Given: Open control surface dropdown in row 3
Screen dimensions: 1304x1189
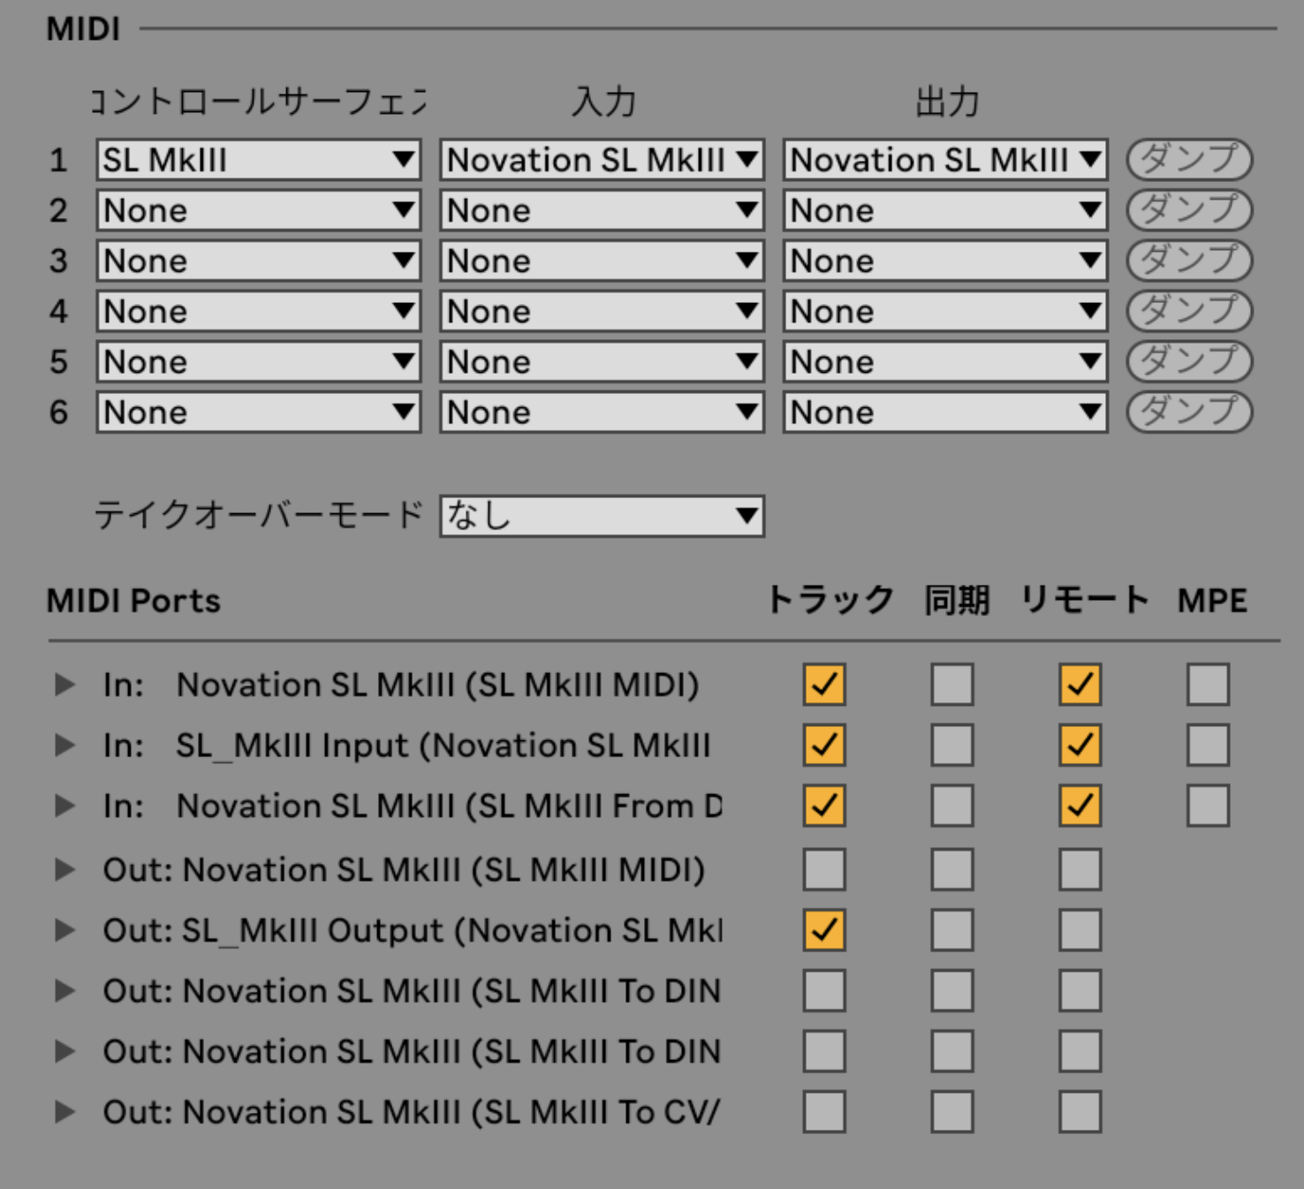Looking at the screenshot, I should (258, 261).
